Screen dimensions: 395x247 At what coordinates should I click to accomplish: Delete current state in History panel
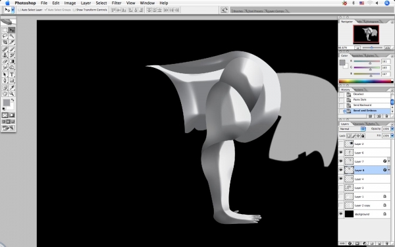[x=386, y=116]
